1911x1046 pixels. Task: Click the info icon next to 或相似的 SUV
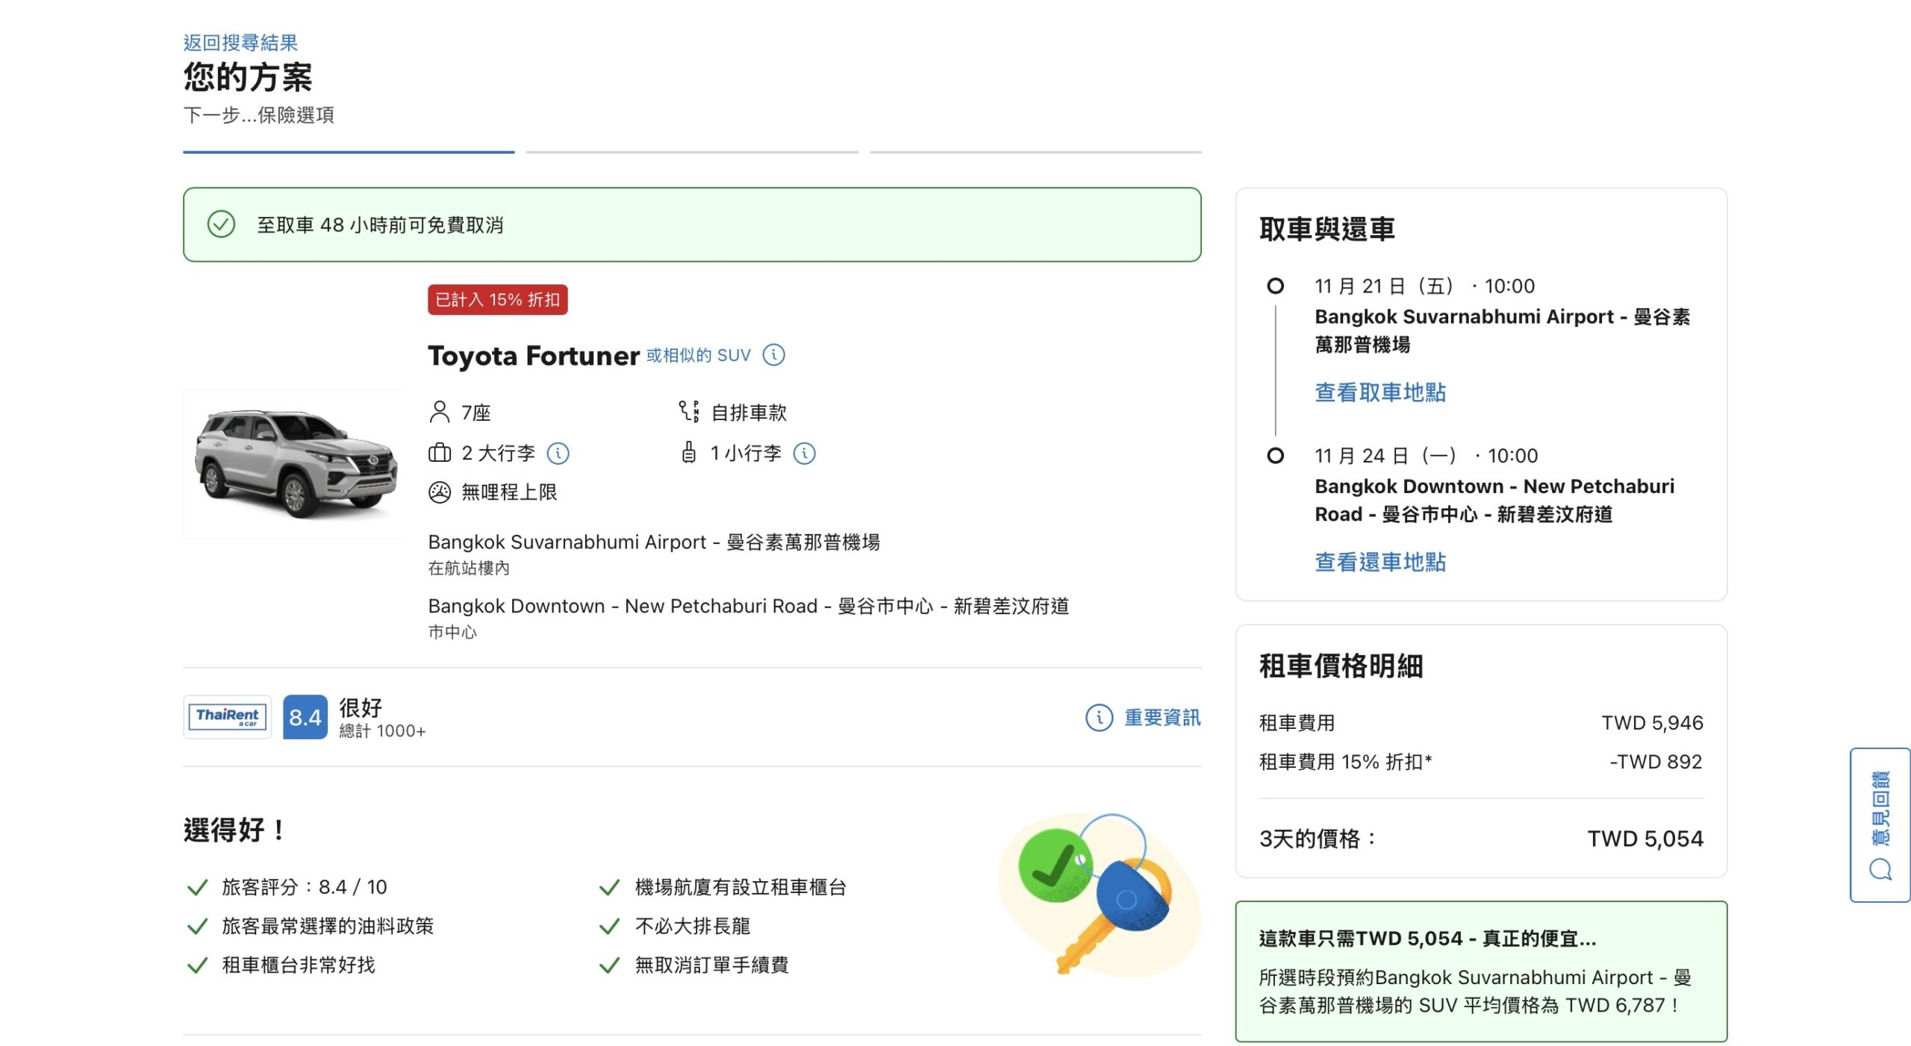tap(773, 355)
